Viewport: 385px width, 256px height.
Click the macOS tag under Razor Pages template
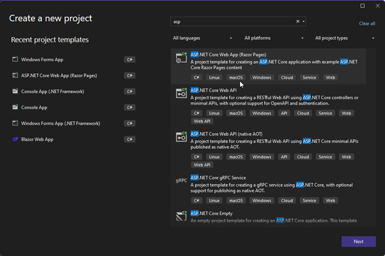236,78
